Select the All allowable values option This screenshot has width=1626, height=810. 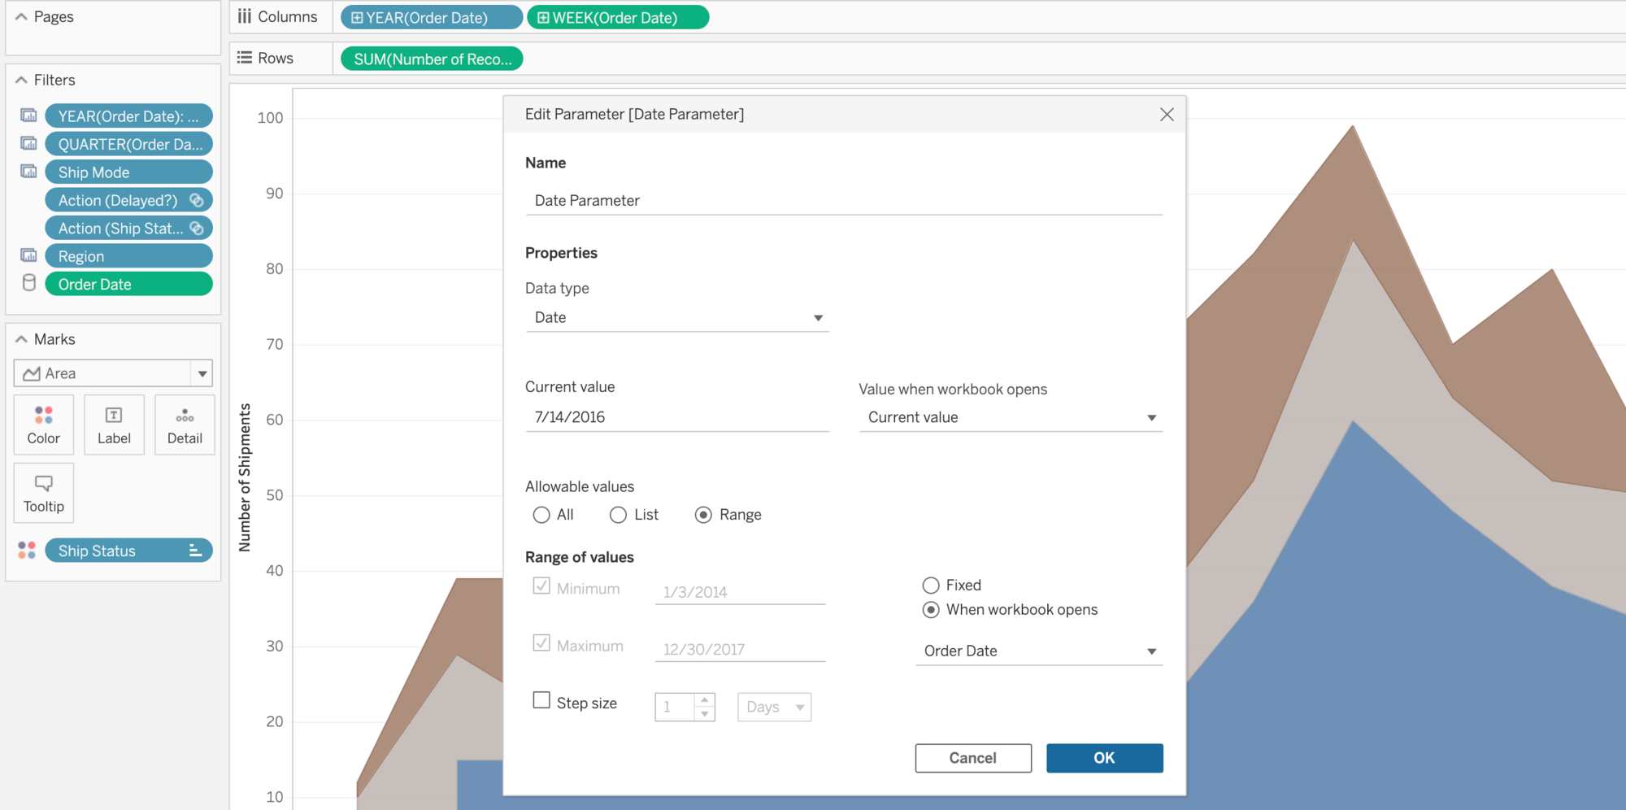541,515
